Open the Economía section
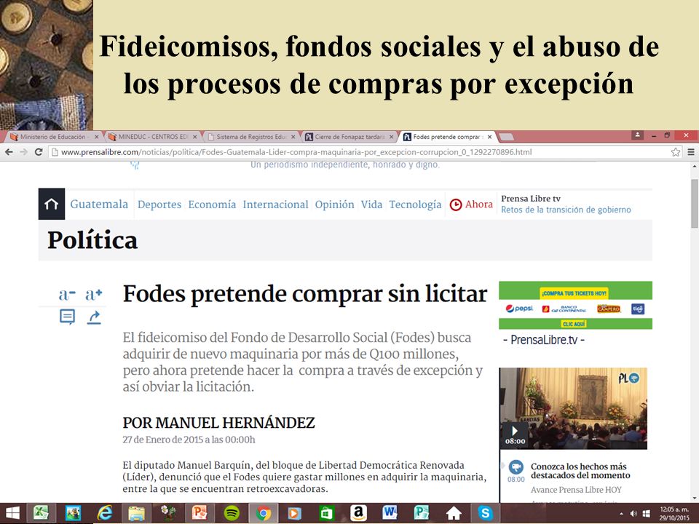This screenshot has height=524, width=699. click(212, 205)
